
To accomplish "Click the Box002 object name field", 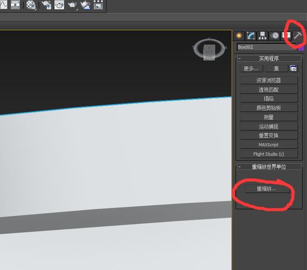I will click(x=266, y=47).
